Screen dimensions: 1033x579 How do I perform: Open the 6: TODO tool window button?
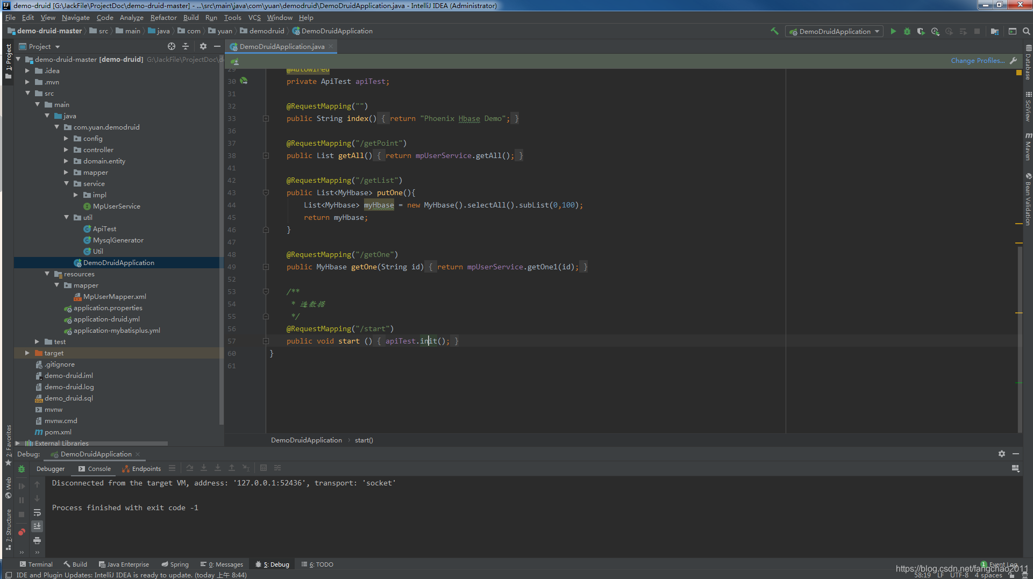coord(318,564)
